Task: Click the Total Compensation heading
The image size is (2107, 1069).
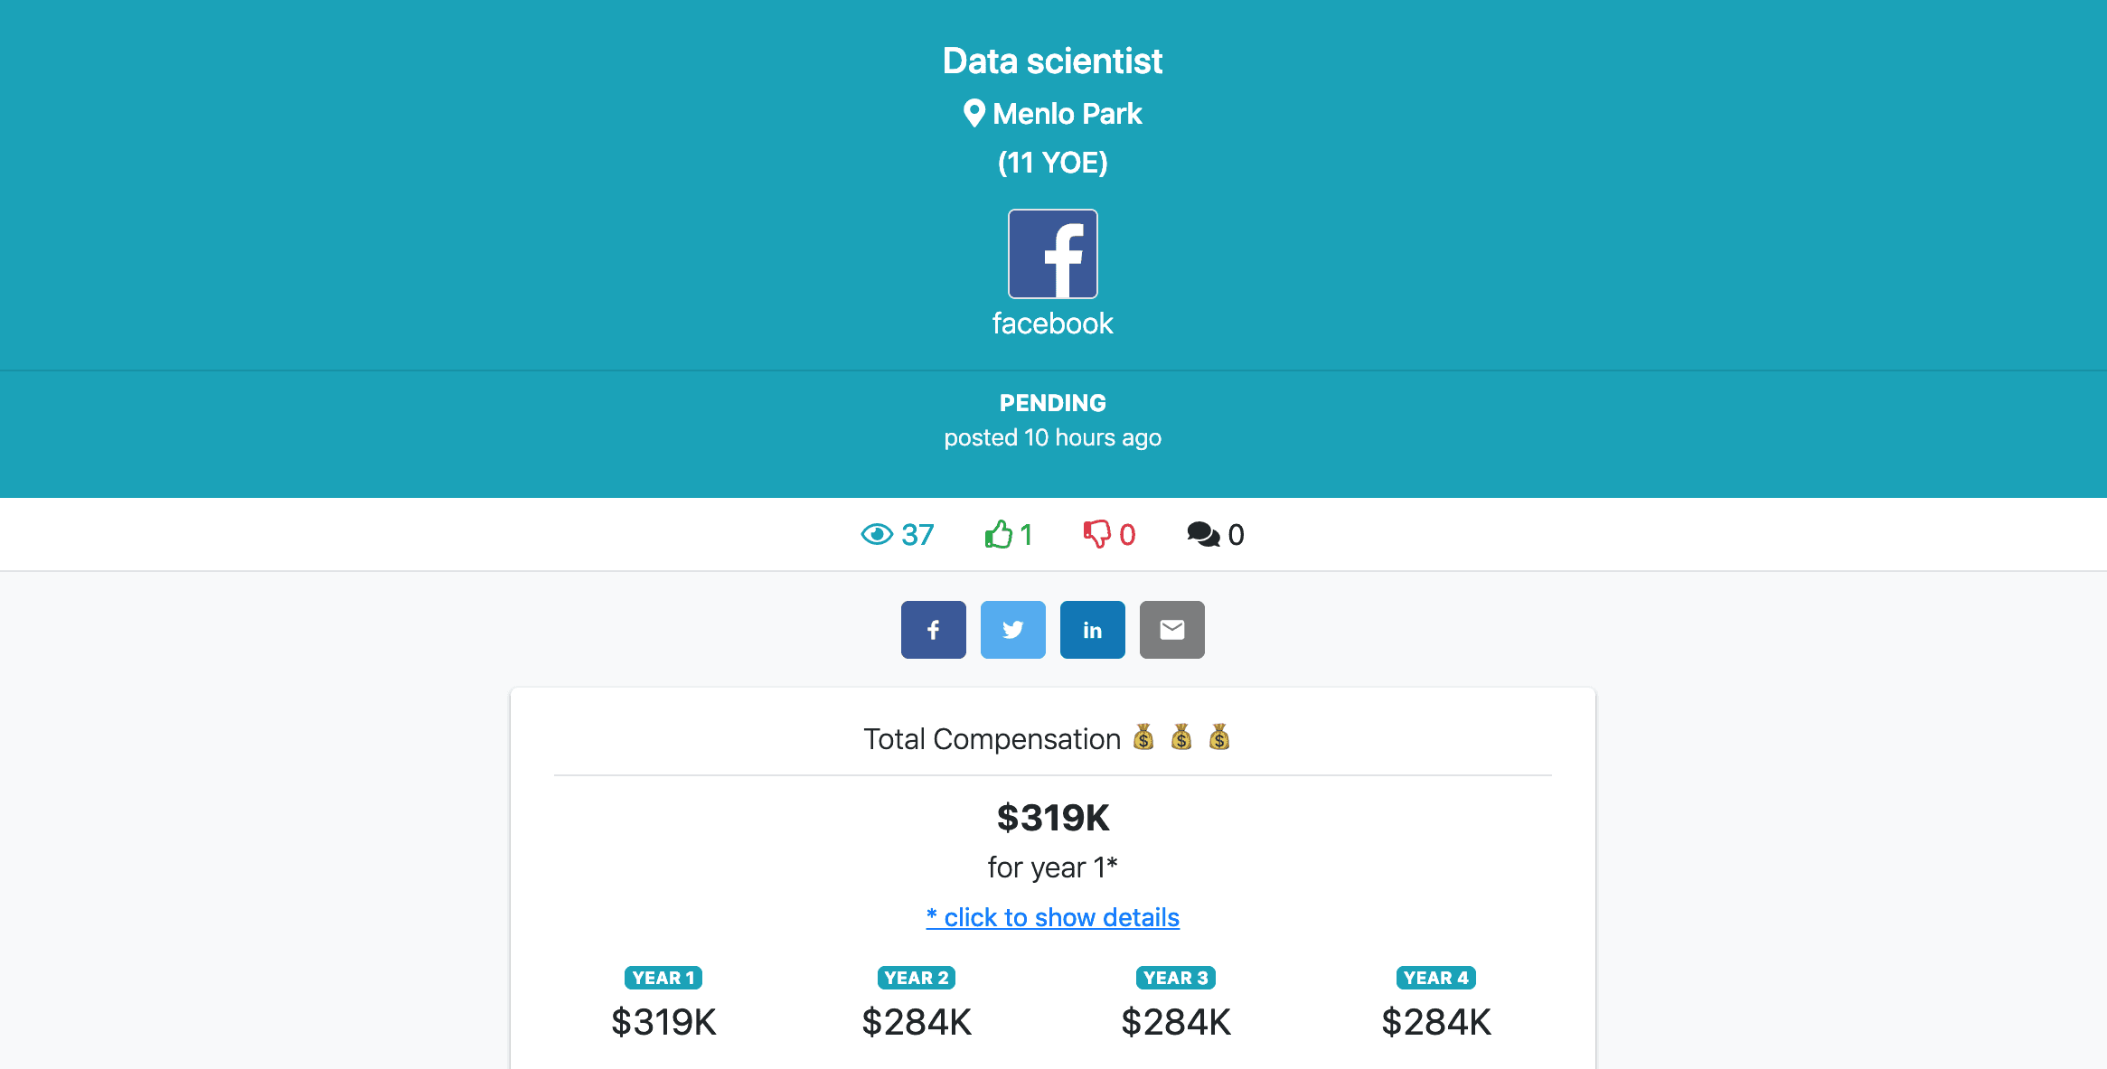Action: pyautogui.click(x=992, y=739)
